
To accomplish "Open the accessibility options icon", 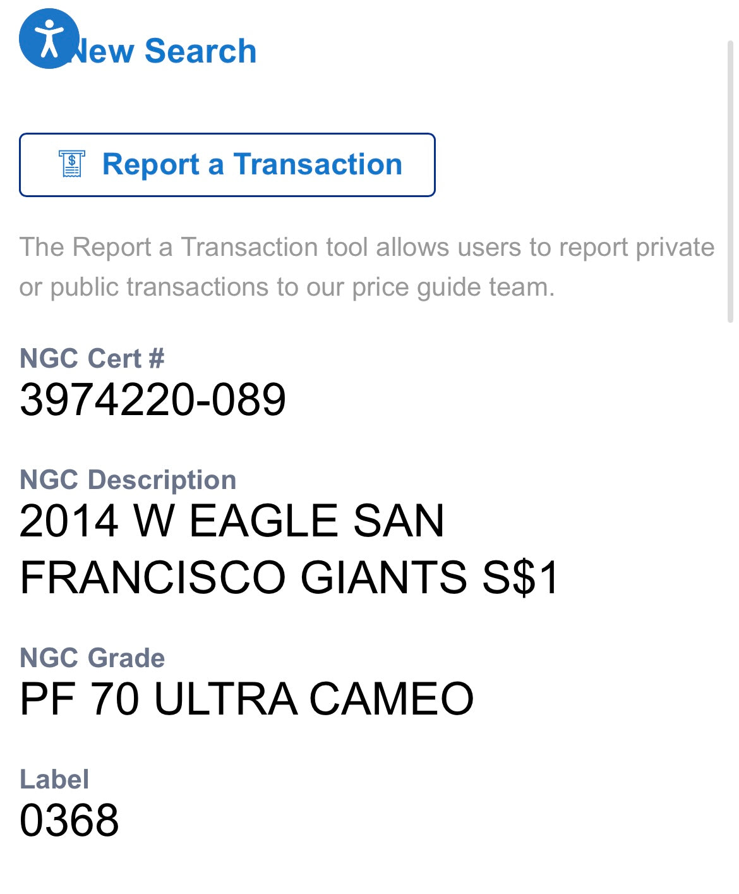I will [49, 39].
